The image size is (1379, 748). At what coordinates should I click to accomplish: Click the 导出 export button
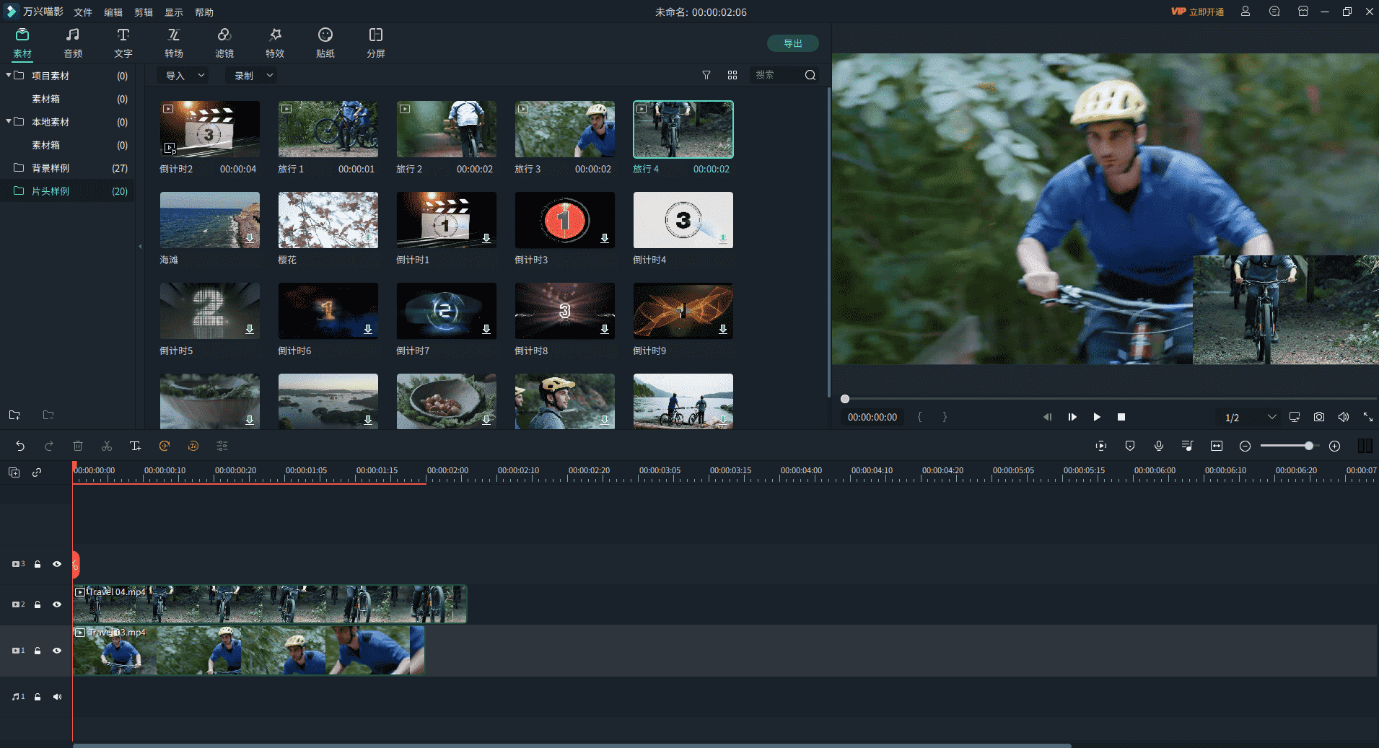pos(792,43)
